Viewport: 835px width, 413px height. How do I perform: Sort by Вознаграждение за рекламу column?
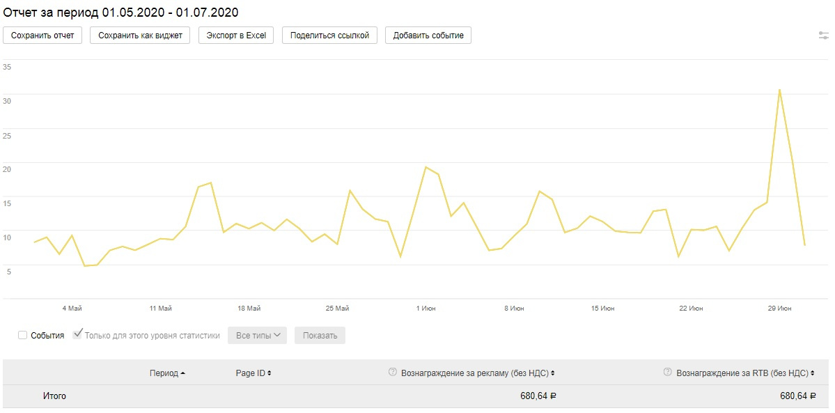tap(478, 373)
